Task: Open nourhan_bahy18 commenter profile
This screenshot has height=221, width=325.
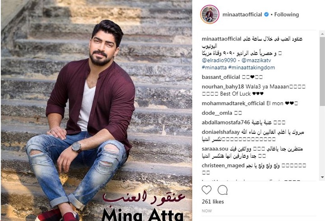Action: 223,87
